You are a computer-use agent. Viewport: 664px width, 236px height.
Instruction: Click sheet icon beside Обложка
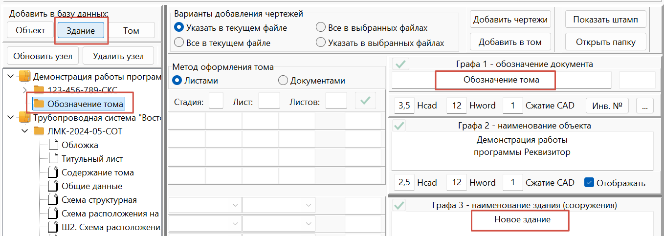pyautogui.click(x=53, y=145)
